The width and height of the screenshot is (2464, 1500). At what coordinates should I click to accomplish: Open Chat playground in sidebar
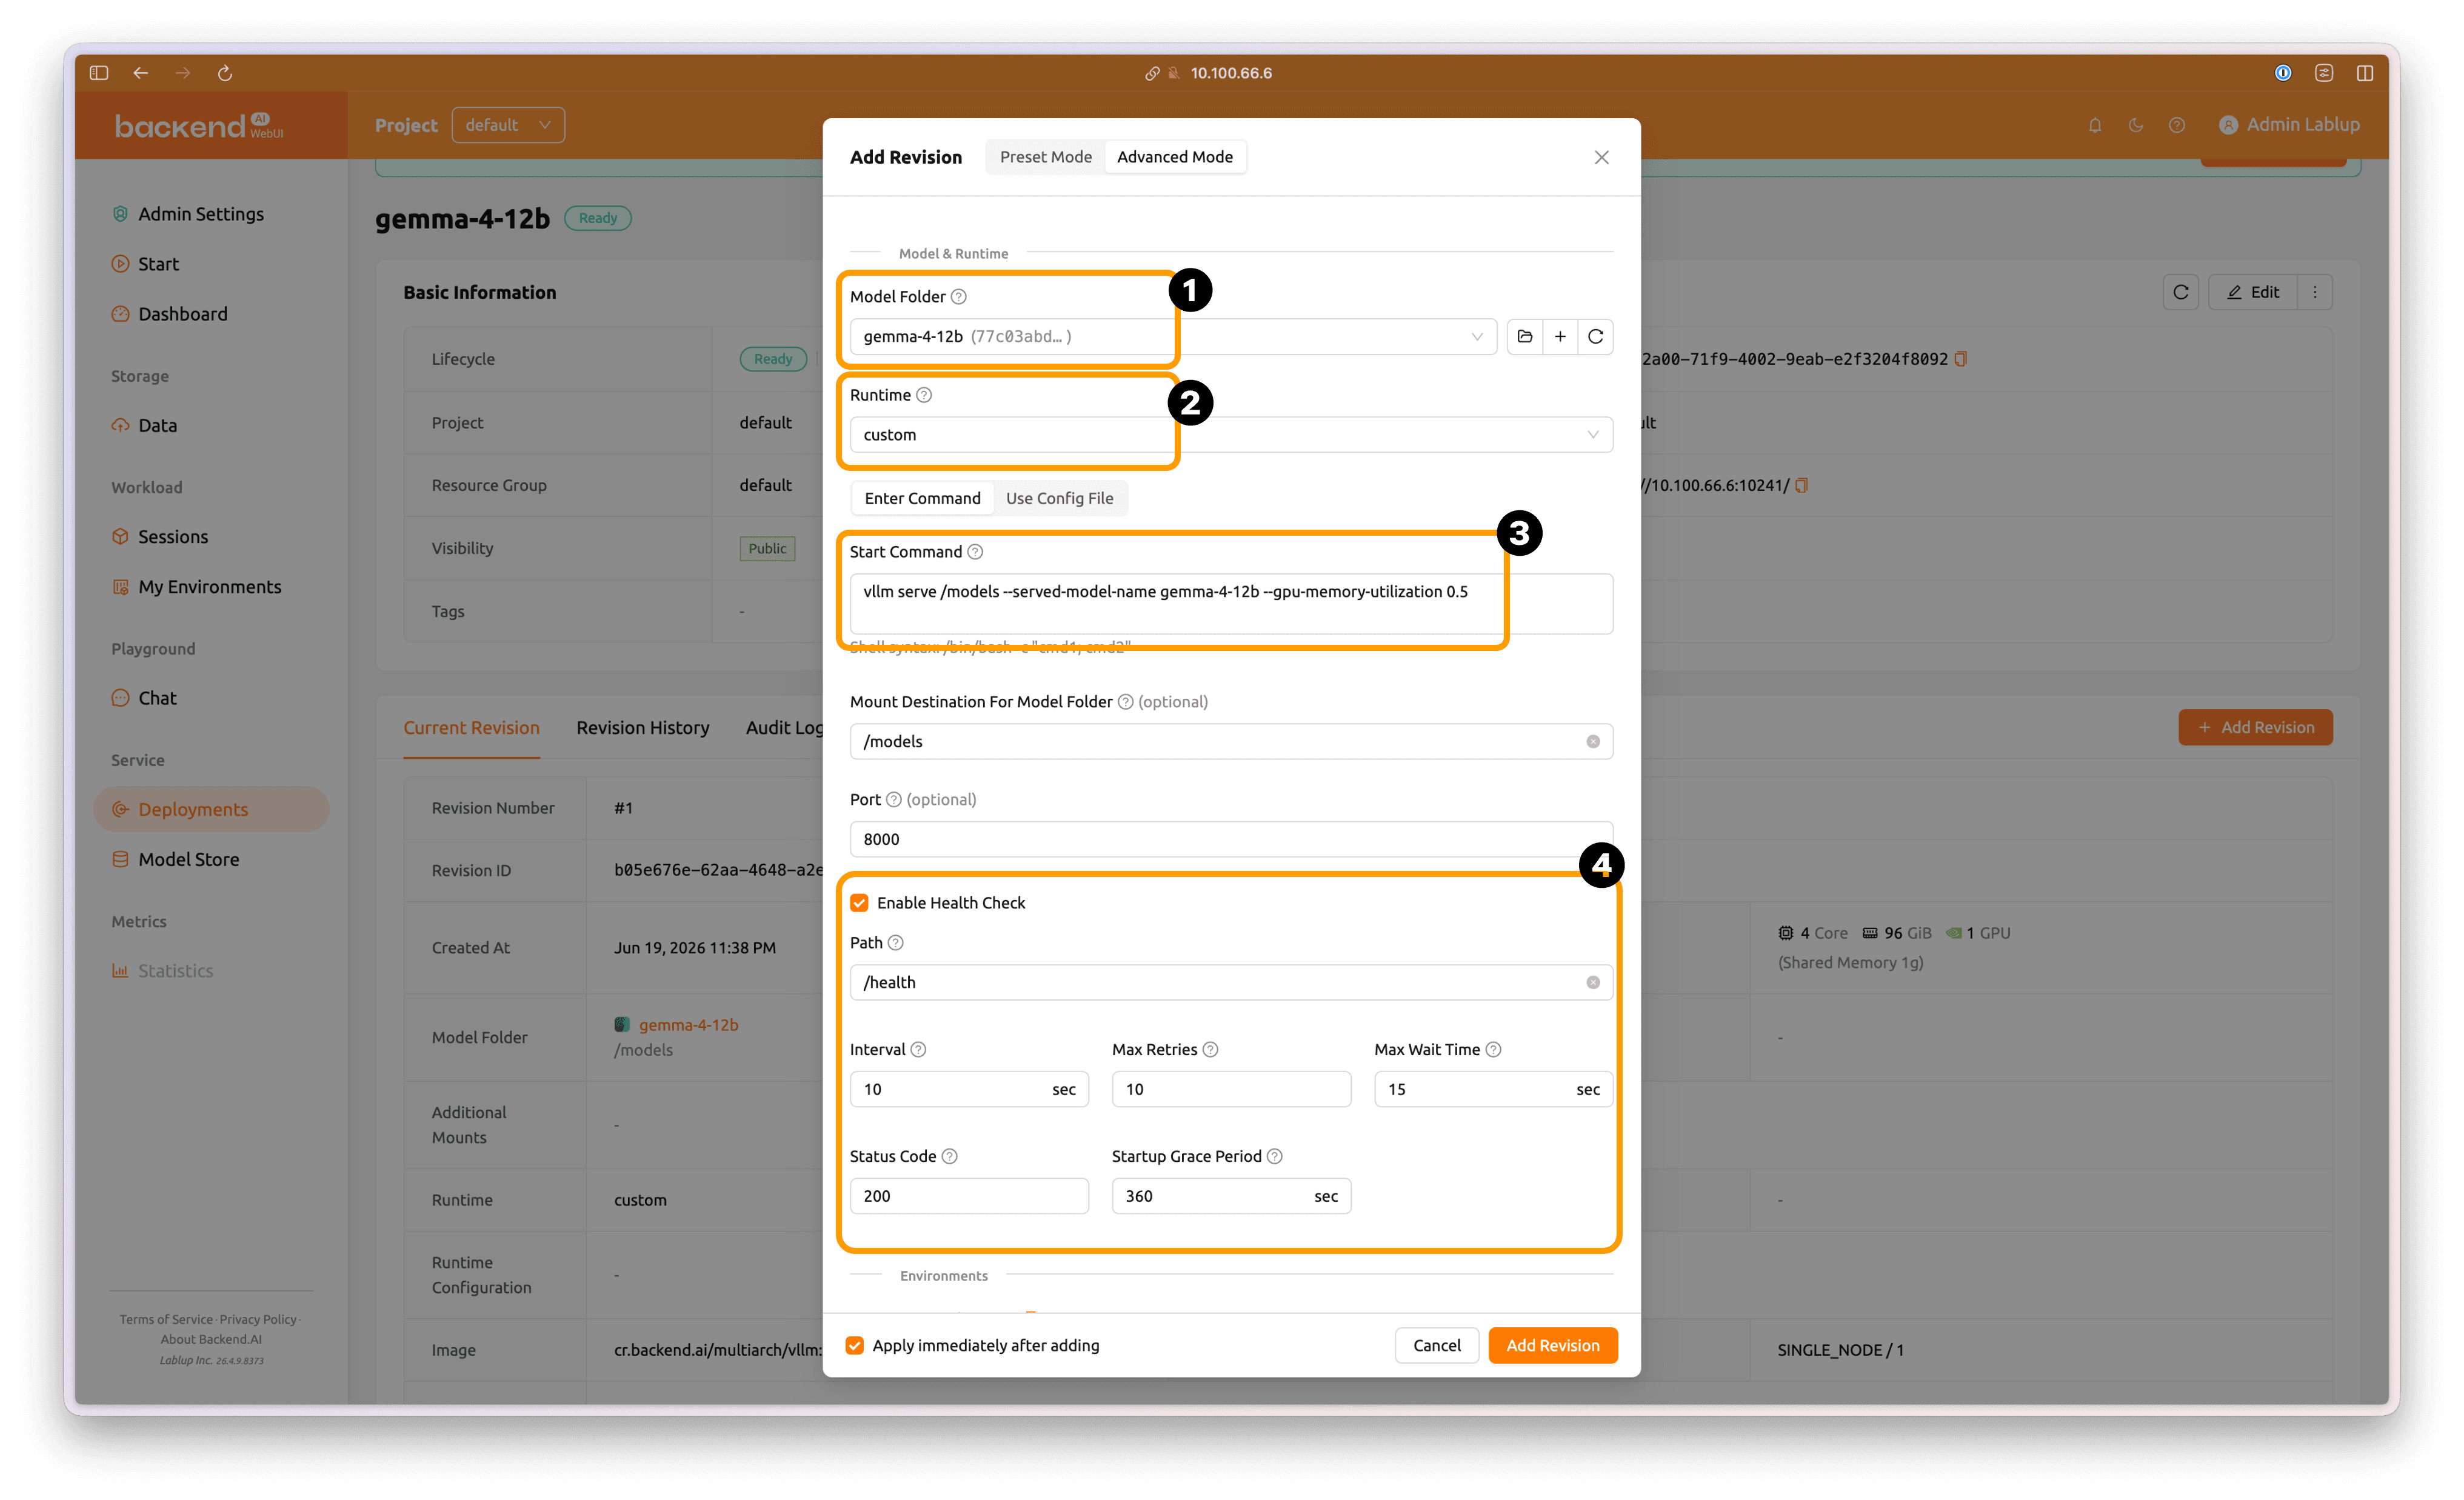click(157, 698)
